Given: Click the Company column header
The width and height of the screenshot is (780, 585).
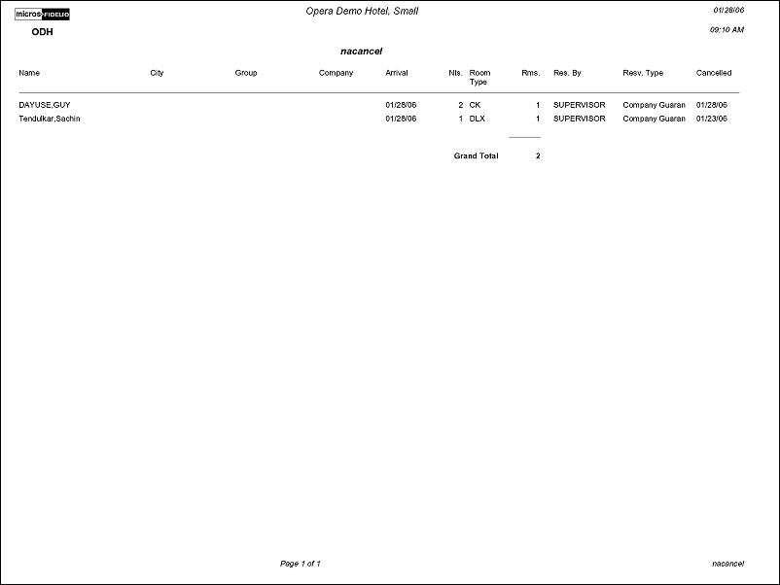Looking at the screenshot, I should click(336, 73).
